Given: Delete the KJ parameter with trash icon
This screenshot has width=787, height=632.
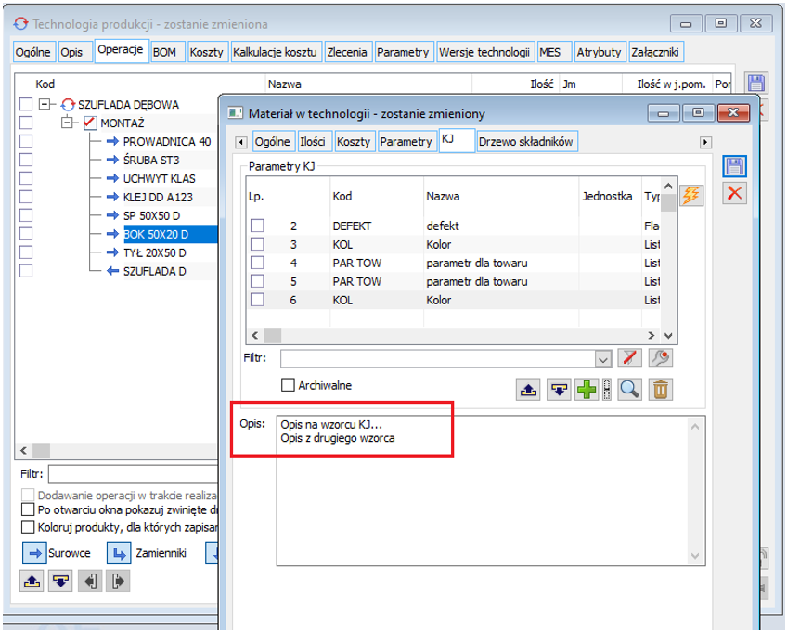Looking at the screenshot, I should [660, 390].
